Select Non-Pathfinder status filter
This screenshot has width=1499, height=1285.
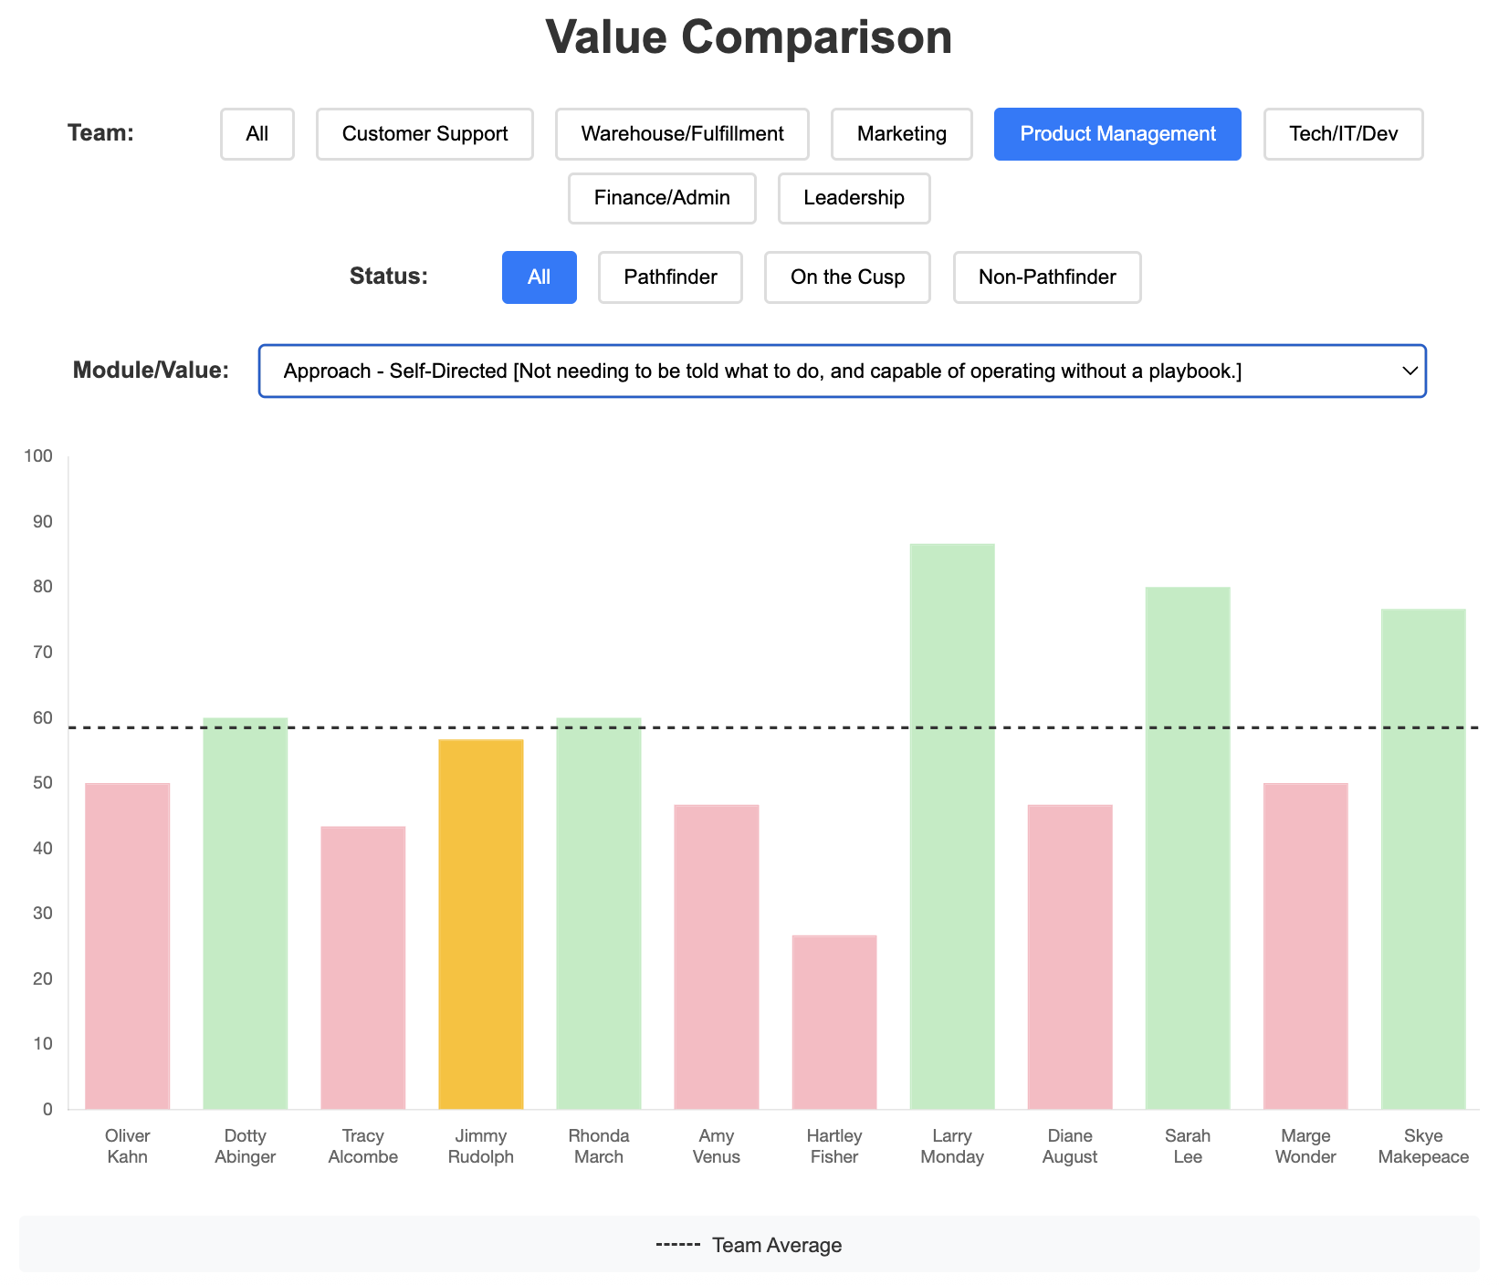[1047, 277]
